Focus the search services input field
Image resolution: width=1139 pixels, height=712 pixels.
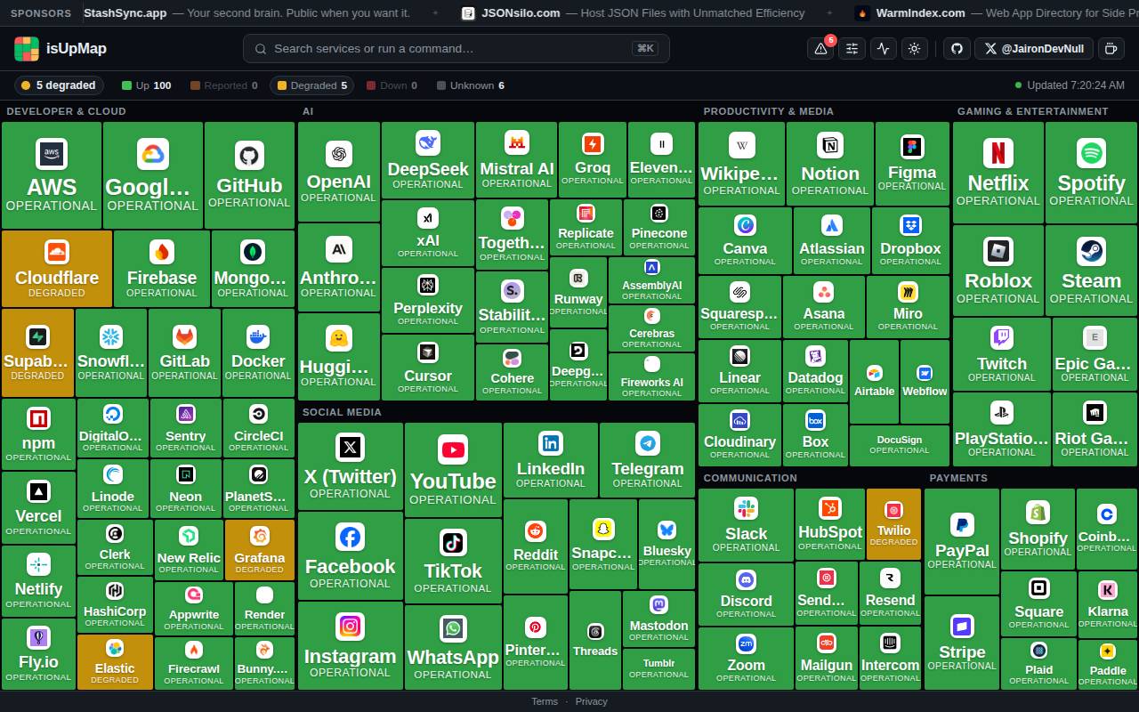click(456, 49)
